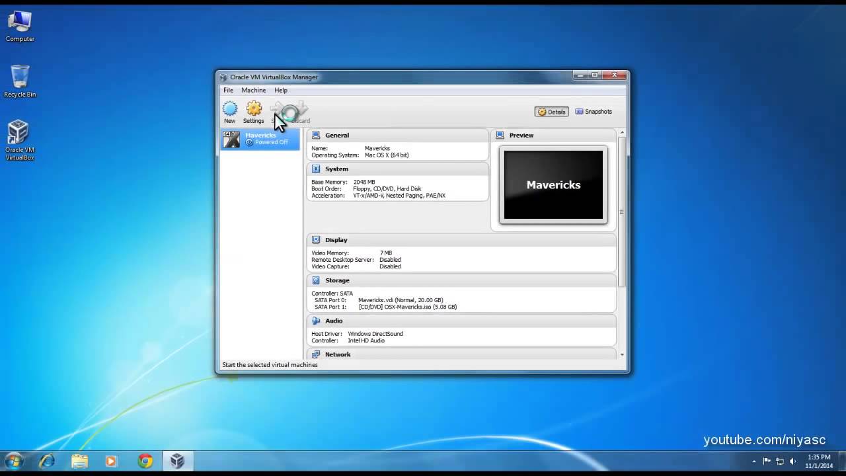The width and height of the screenshot is (846, 476).
Task: Launch Google Chrome from the taskbar
Action: point(145,461)
